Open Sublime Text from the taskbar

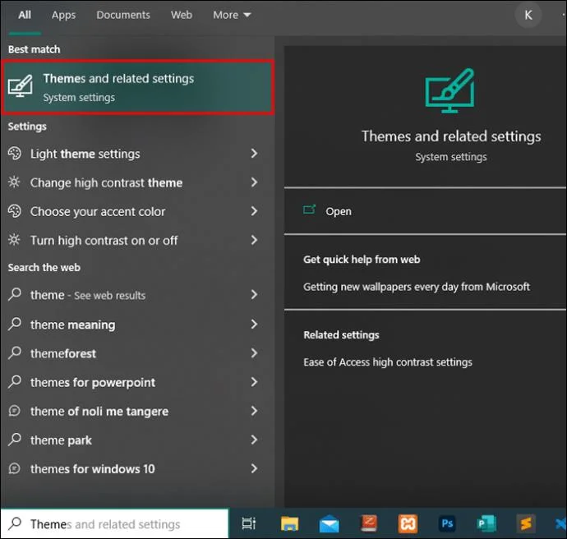(x=525, y=523)
